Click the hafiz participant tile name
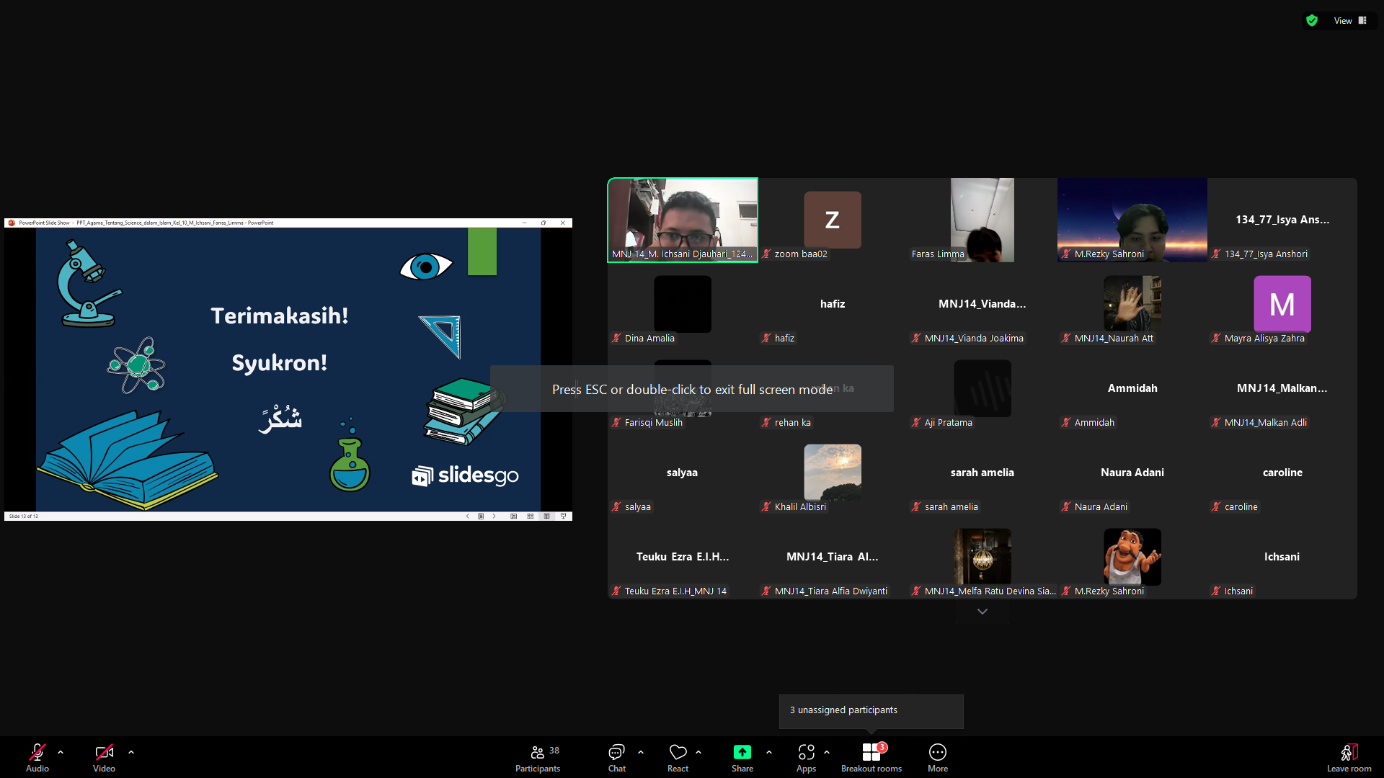The image size is (1384, 778). (x=833, y=304)
